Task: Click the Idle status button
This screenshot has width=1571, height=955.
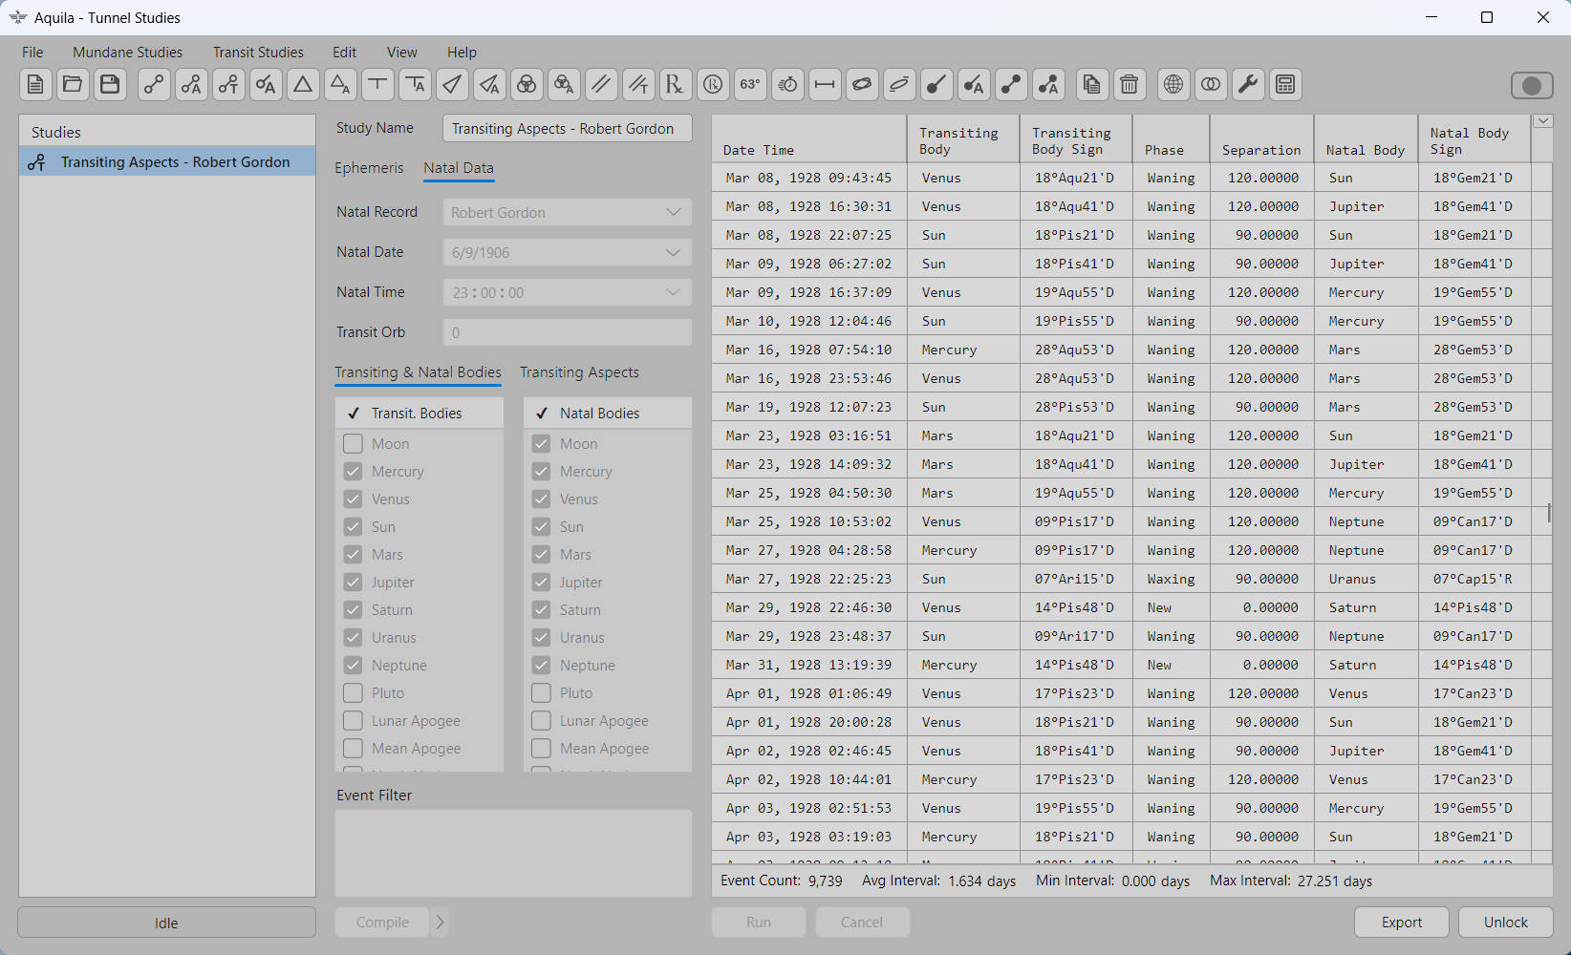Action: (166, 923)
